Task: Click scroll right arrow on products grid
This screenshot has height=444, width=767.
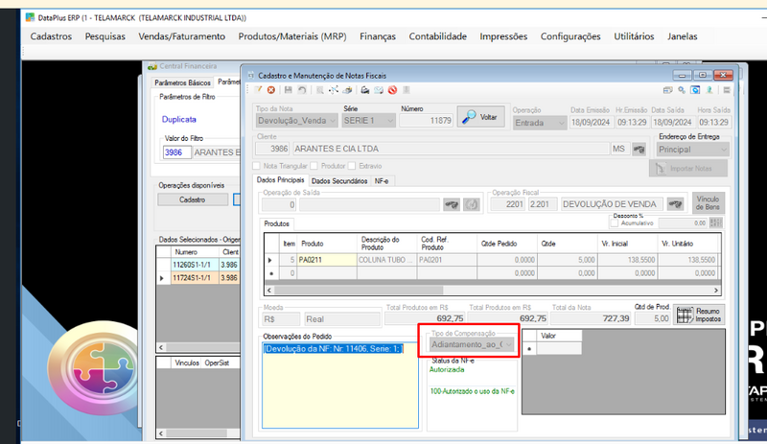Action: point(716,291)
